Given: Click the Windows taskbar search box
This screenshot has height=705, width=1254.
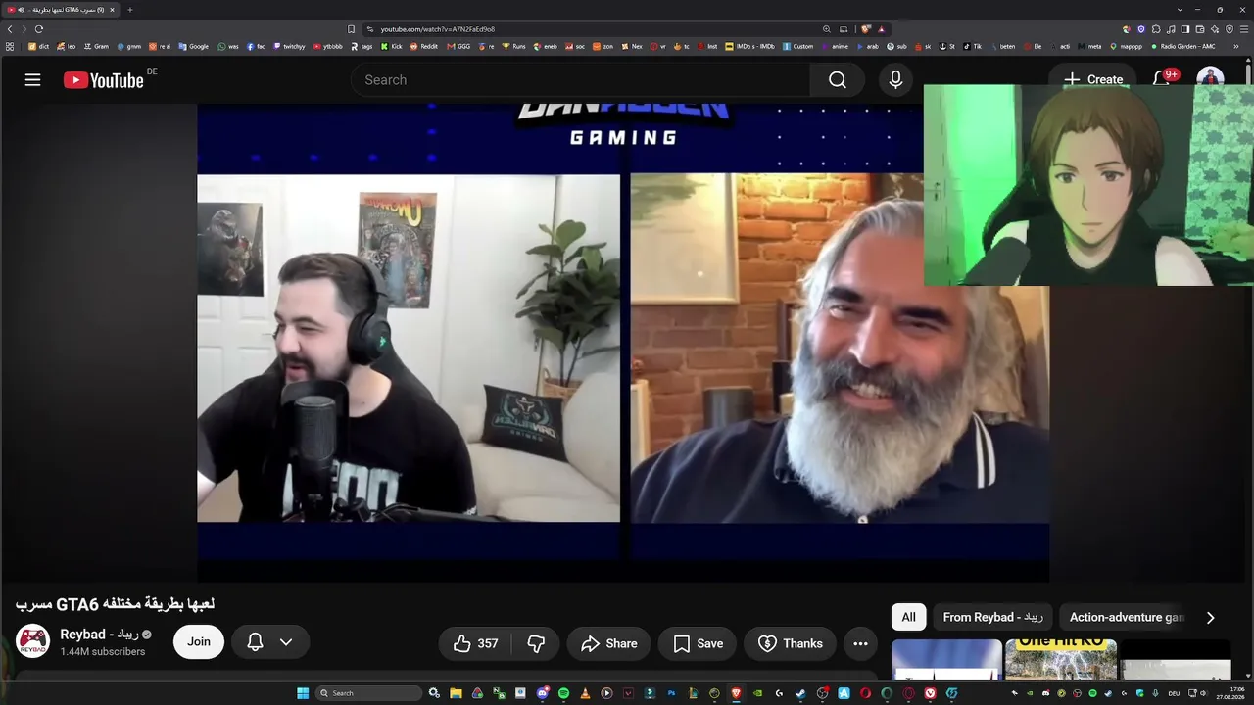Looking at the screenshot, I should point(368,693).
